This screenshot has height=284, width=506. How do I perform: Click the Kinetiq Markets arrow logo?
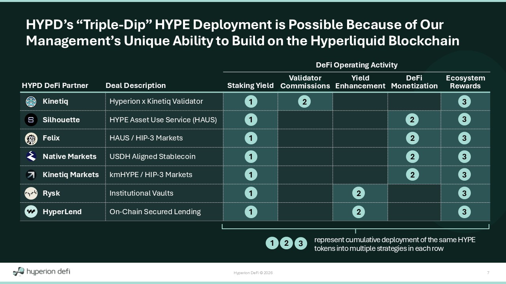[x=31, y=175]
